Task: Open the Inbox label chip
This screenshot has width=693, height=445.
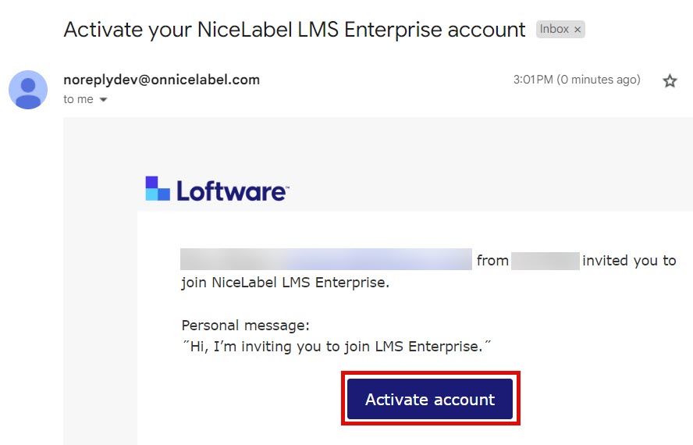Action: pos(554,30)
